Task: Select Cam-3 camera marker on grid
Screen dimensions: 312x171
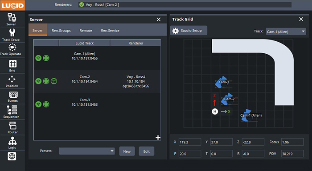Action: click(x=222, y=82)
